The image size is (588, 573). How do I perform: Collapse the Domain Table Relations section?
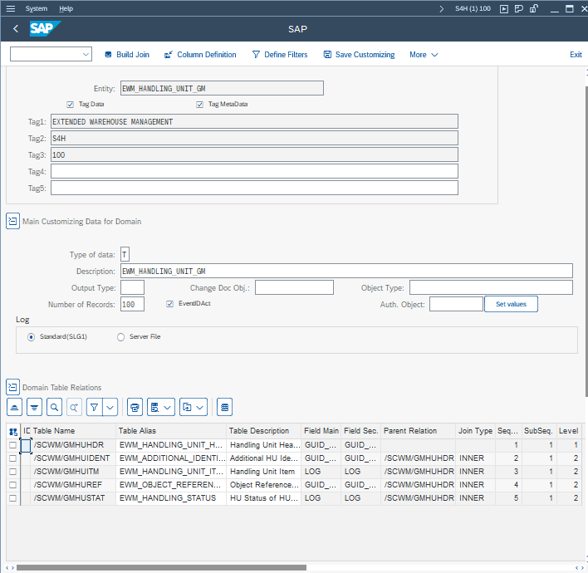[12, 387]
